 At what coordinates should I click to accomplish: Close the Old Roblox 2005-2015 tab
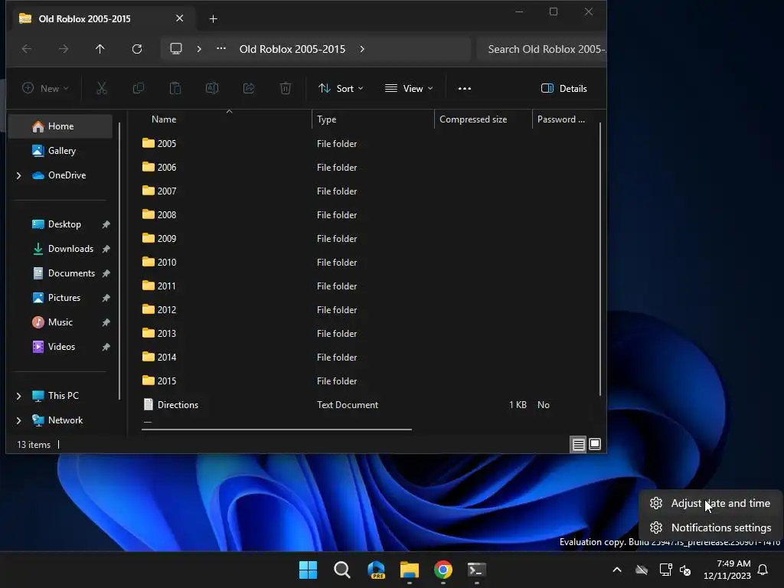pyautogui.click(x=179, y=18)
